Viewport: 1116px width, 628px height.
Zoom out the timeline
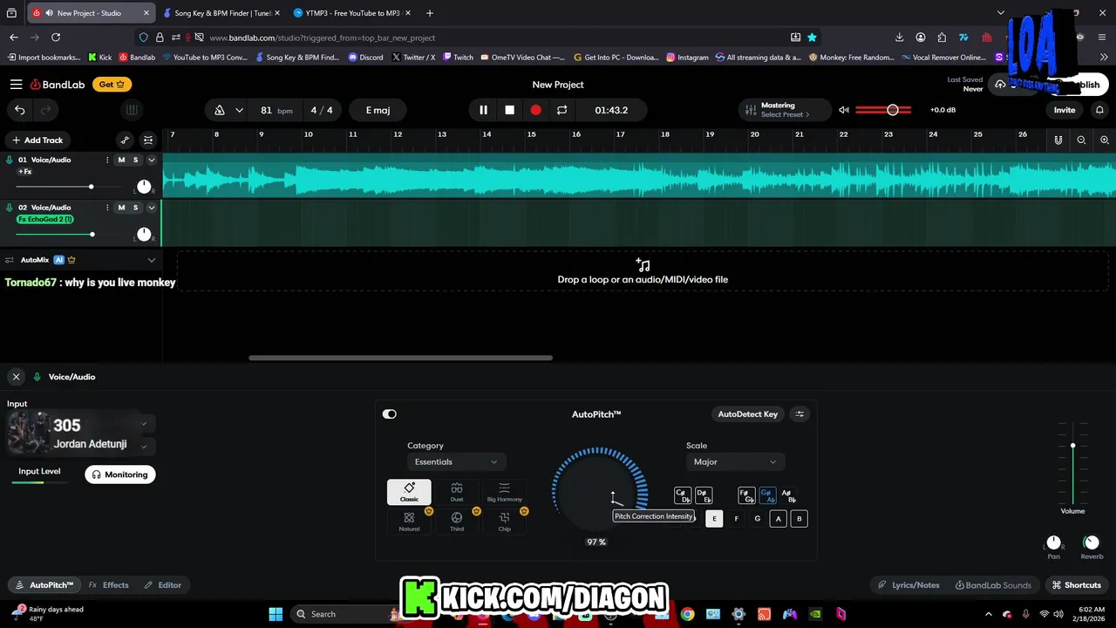(x=1081, y=140)
